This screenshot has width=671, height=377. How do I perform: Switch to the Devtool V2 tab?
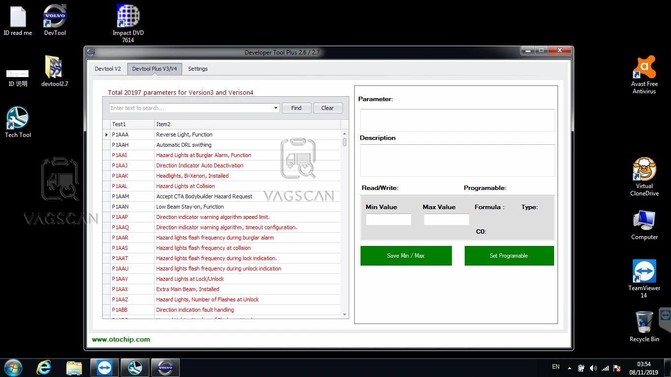(x=108, y=69)
